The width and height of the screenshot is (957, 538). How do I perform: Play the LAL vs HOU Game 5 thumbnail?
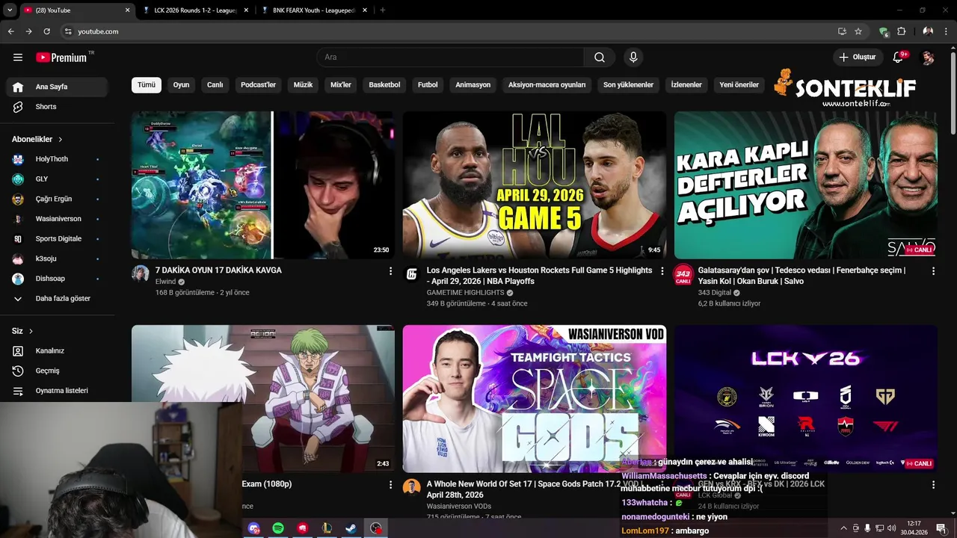(535, 185)
